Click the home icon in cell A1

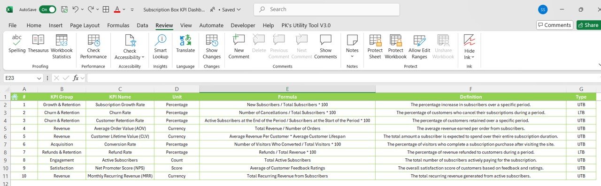point(15,97)
